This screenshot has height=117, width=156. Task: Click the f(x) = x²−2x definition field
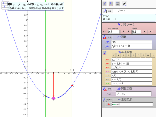[134, 94]
